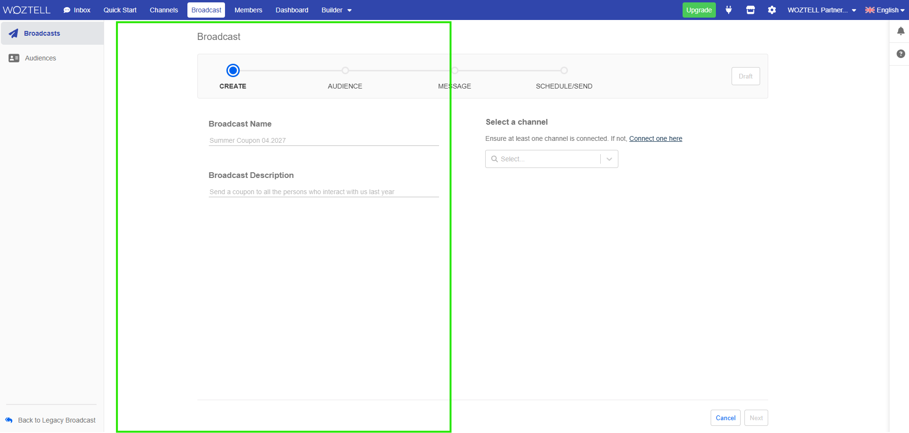Open the marketplace store icon

click(x=750, y=10)
